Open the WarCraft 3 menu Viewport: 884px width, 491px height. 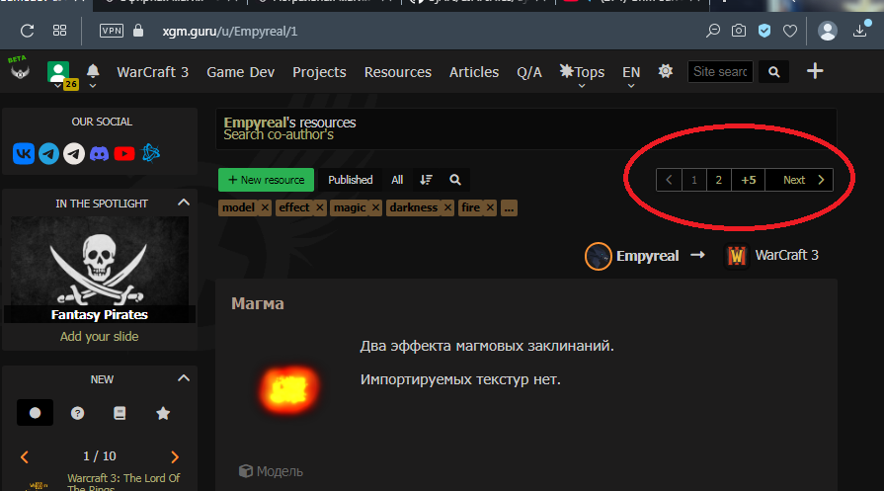coord(153,72)
